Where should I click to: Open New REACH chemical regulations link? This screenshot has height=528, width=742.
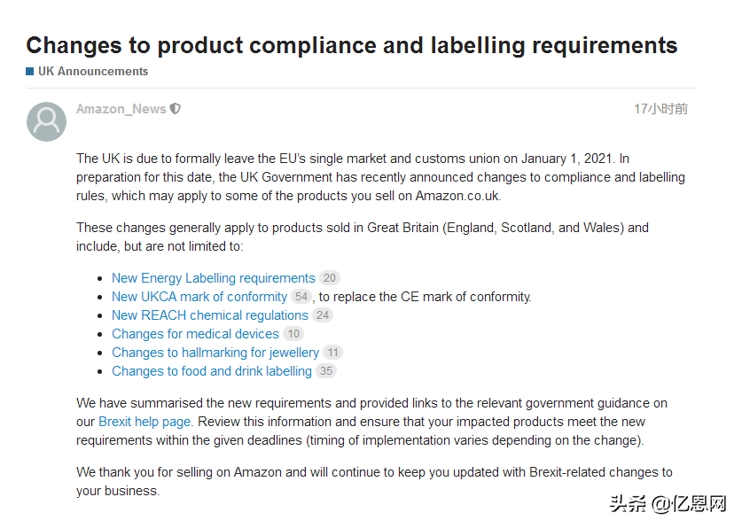coord(210,315)
